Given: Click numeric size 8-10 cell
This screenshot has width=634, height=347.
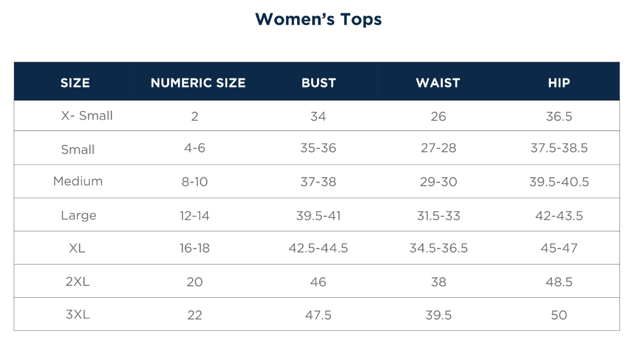Looking at the screenshot, I should coord(194,182).
